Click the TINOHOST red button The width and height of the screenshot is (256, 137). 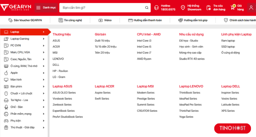coord(233,128)
